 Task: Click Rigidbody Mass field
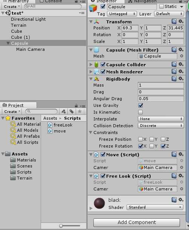(161, 85)
